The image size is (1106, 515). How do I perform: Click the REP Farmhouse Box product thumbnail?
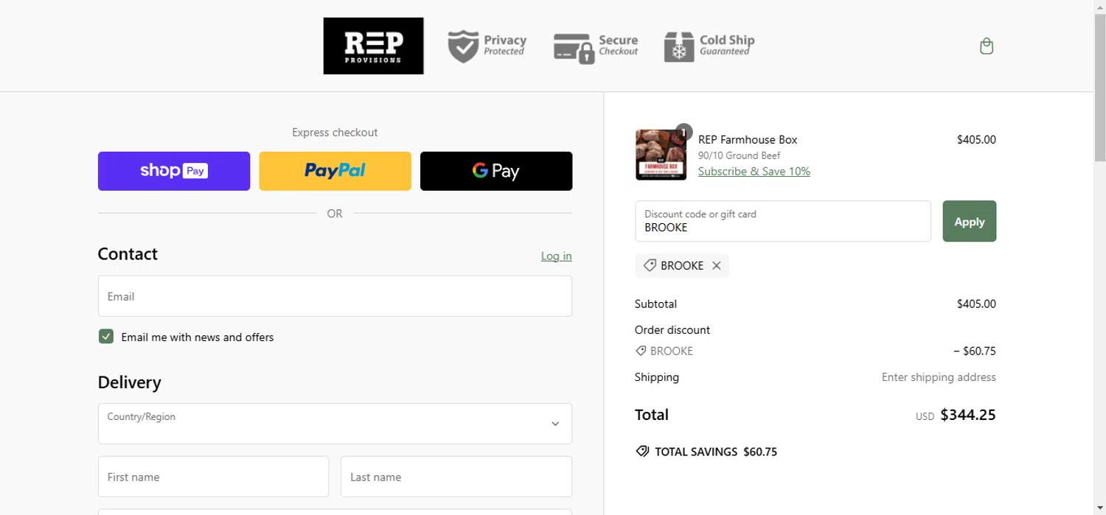pyautogui.click(x=661, y=155)
